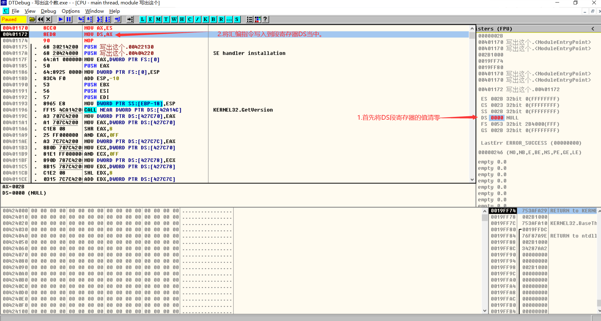Viewport: 601px width, 321px height.
Task: Click AX=002B in the info pane
Action: point(13,187)
